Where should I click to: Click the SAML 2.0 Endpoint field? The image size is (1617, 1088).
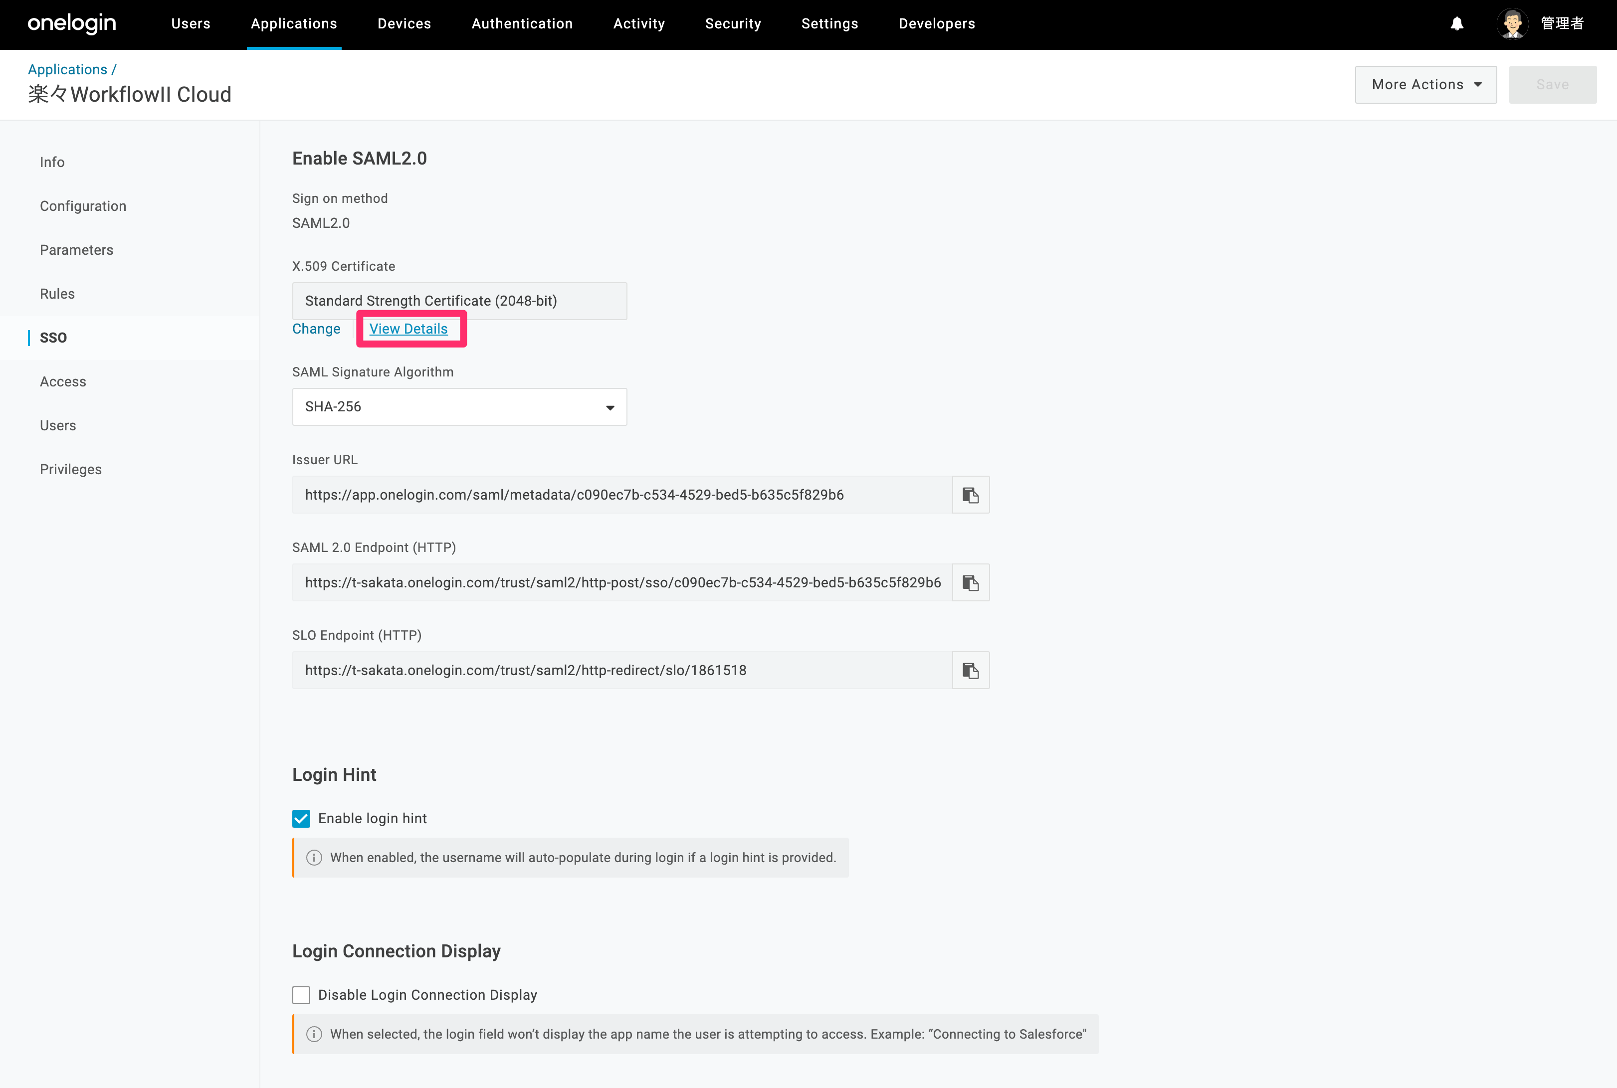click(x=622, y=583)
